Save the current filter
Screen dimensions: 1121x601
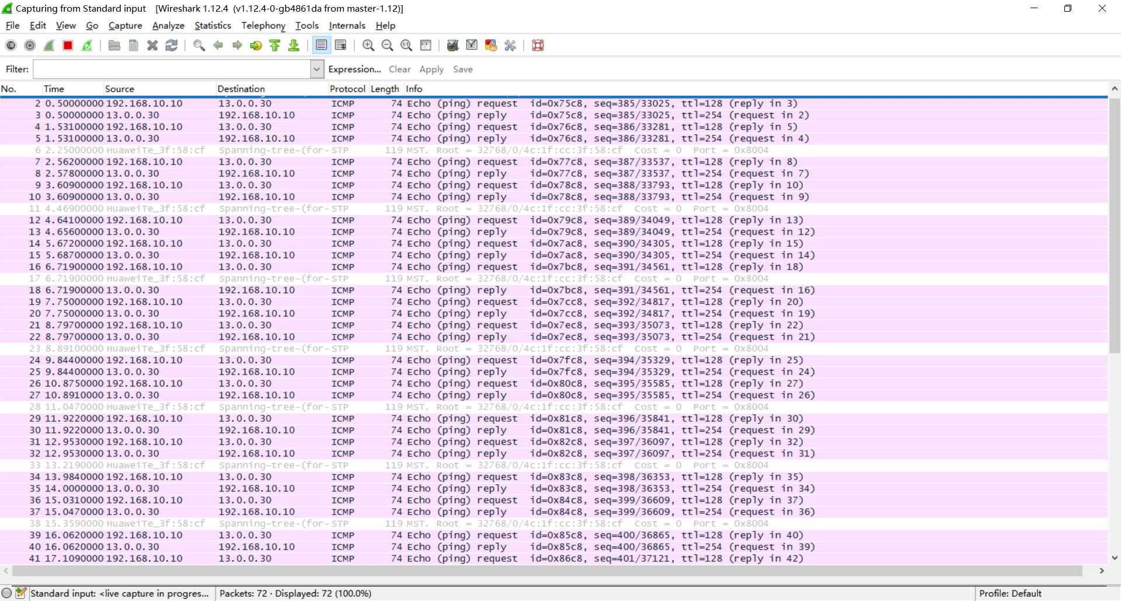(463, 69)
